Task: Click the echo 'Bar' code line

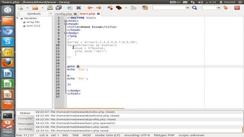Action: tap(77, 79)
